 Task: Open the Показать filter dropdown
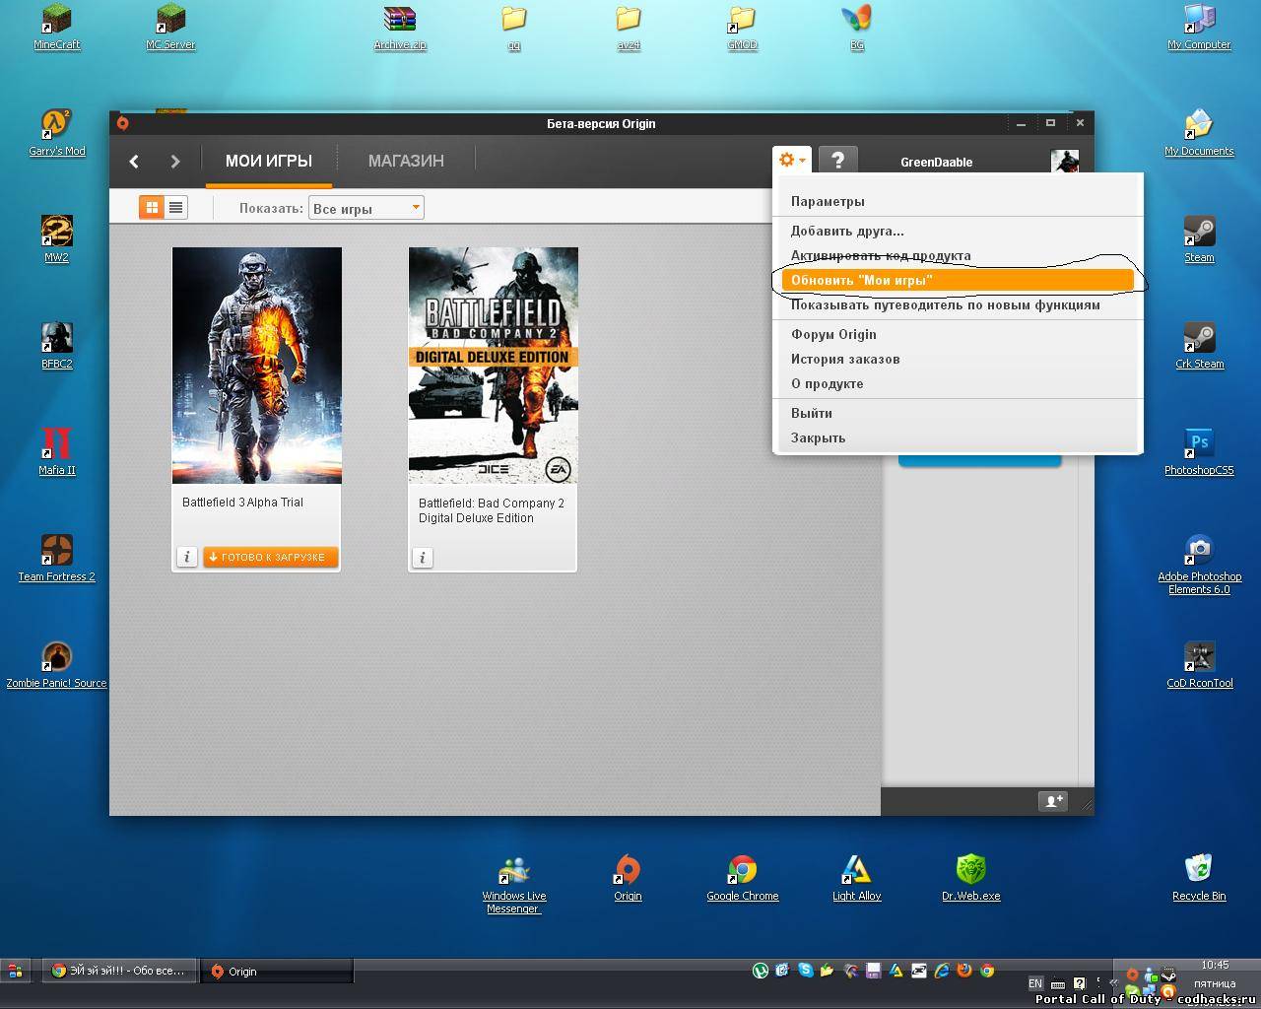point(366,208)
